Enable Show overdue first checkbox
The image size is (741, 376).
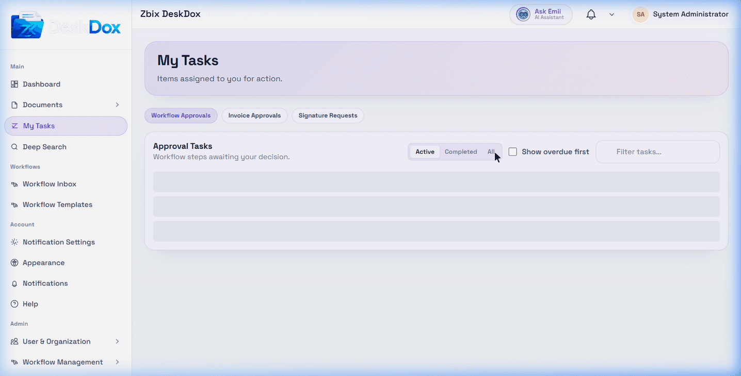pyautogui.click(x=513, y=151)
